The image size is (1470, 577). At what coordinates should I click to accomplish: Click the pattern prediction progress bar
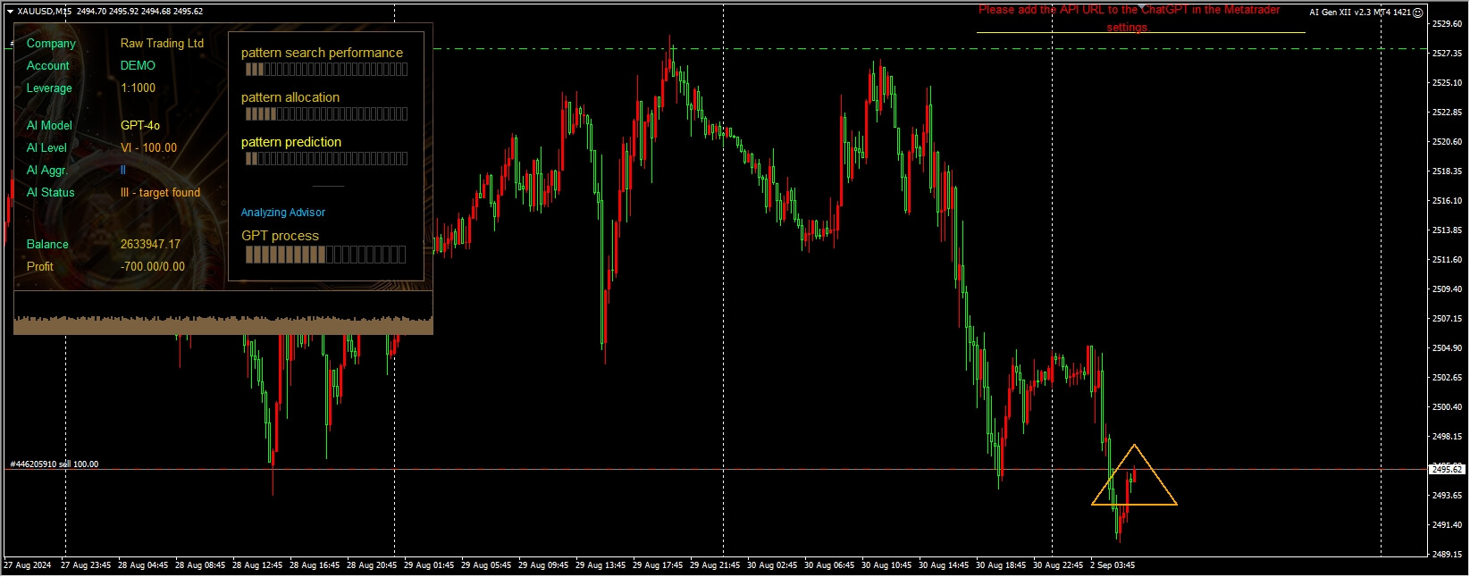pos(326,159)
